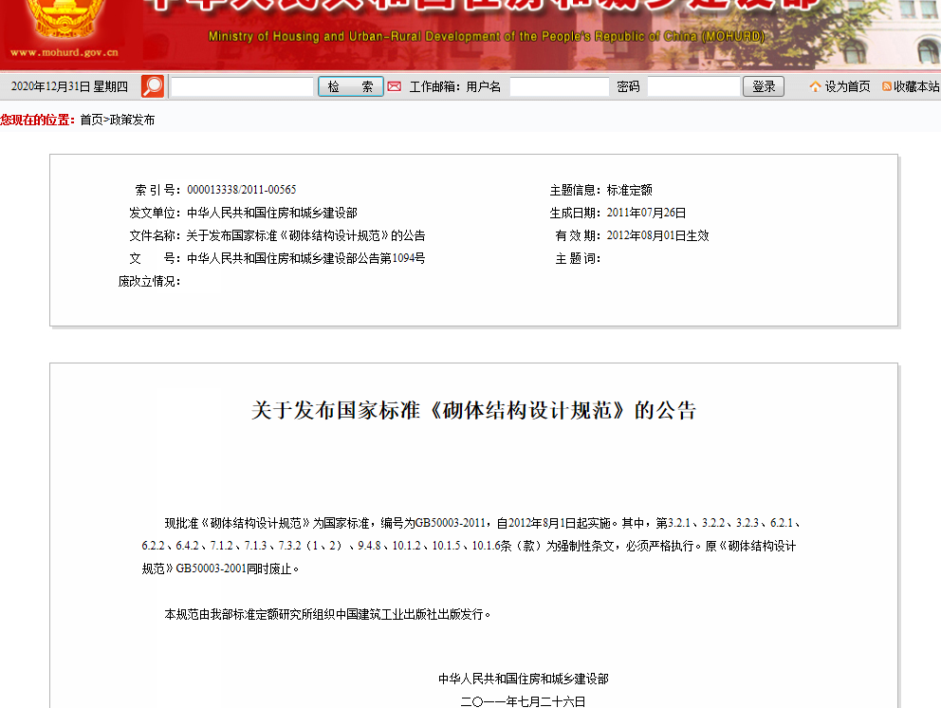The width and height of the screenshot is (941, 708).
Task: Click the paragraph beginning 本规范由我部标准定额研究所
Action: coord(327,614)
